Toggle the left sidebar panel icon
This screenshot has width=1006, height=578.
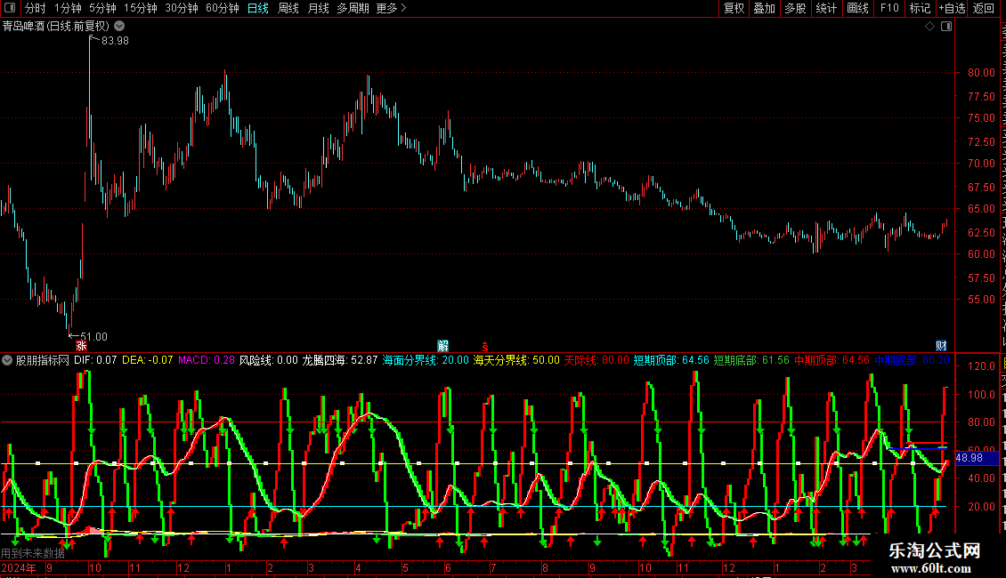pos(10,8)
